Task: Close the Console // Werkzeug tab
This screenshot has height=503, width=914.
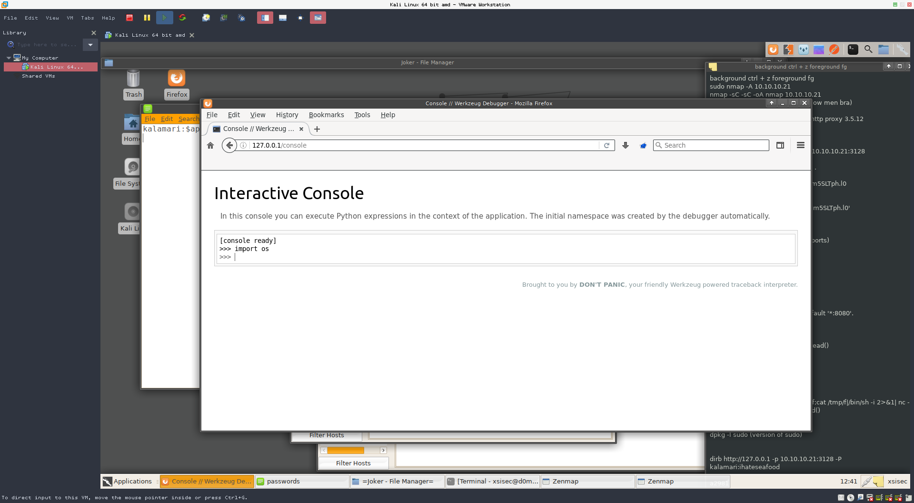Action: 301,129
